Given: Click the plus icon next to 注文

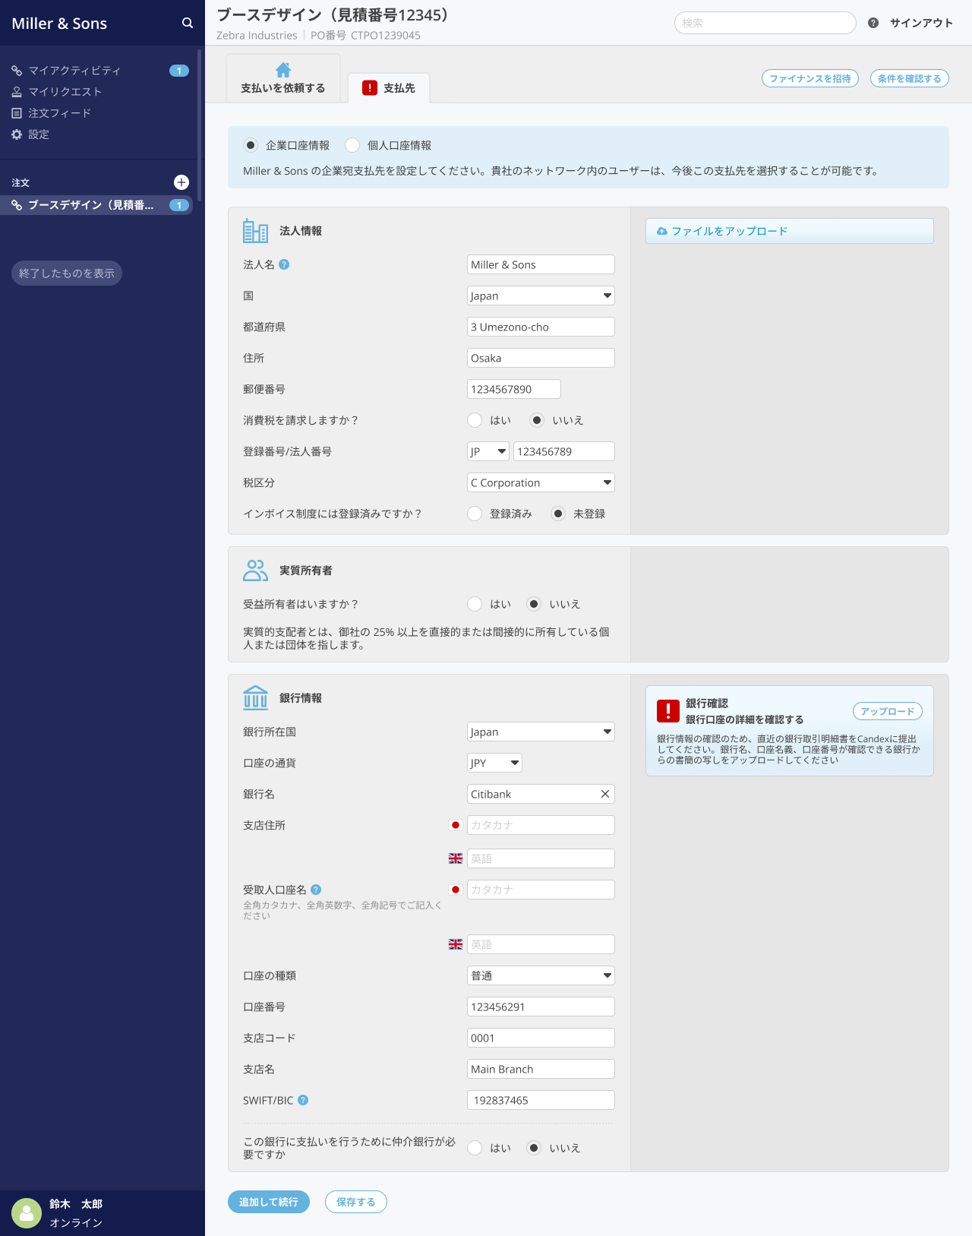Looking at the screenshot, I should click(x=181, y=182).
